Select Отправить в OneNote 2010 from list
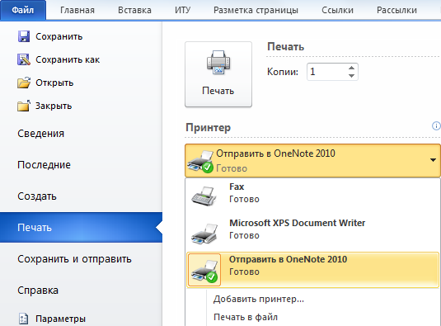This screenshot has height=326, width=441. pyautogui.click(x=312, y=270)
